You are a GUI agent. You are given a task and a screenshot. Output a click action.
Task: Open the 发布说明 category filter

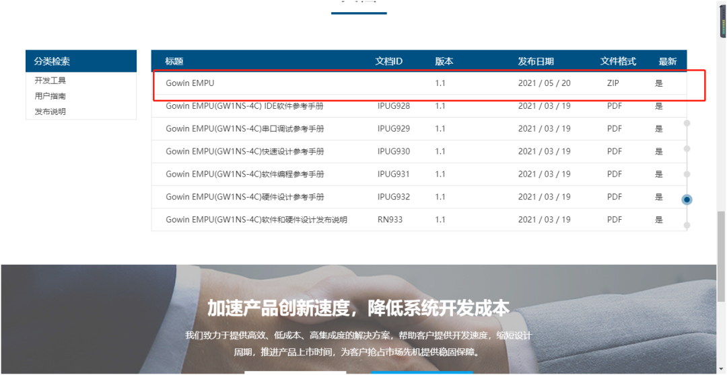coord(50,112)
